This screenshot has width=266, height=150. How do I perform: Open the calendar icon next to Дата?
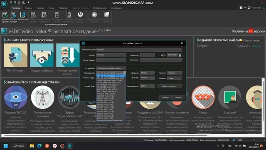180,55
